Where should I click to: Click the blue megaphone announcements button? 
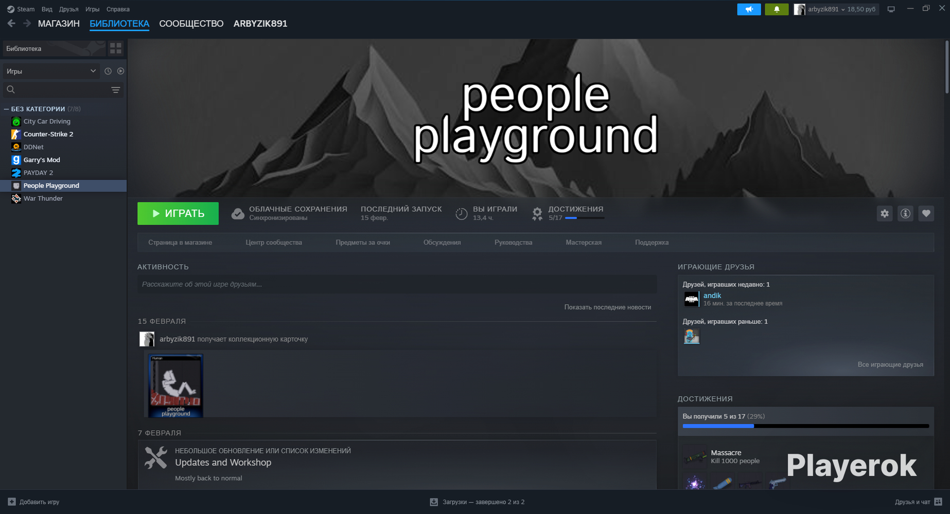coord(749,9)
